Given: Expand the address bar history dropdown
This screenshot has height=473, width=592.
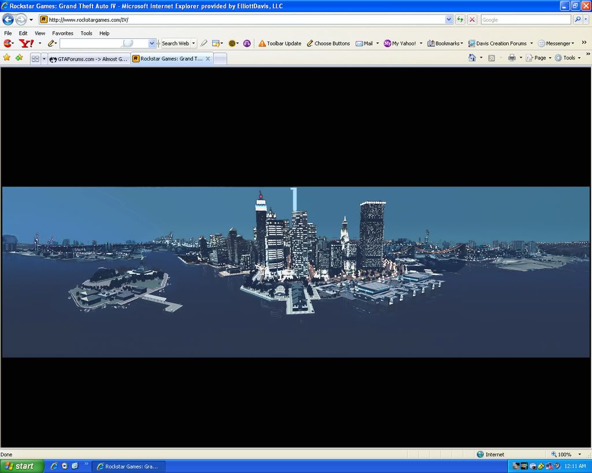Looking at the screenshot, I should tap(449, 20).
